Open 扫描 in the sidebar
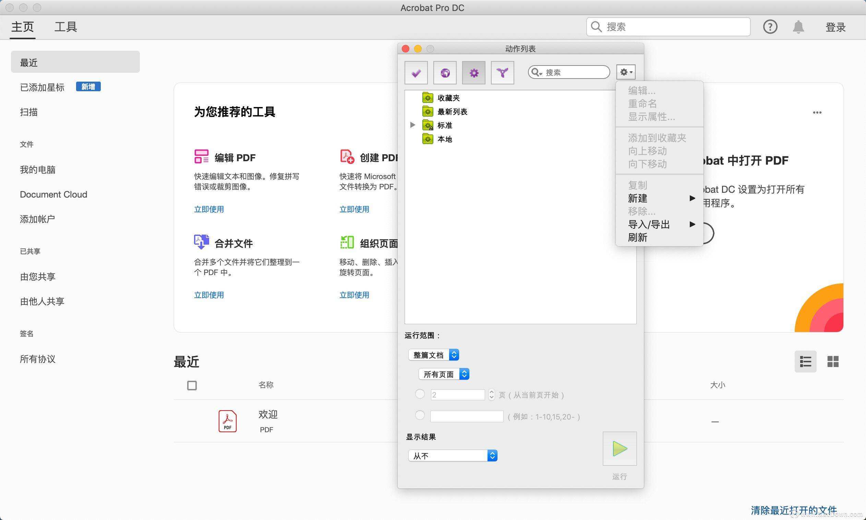The width and height of the screenshot is (866, 520). tap(29, 112)
